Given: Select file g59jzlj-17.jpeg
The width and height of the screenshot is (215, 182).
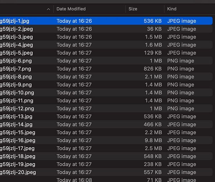Looking at the screenshot, I should click(106, 148).
